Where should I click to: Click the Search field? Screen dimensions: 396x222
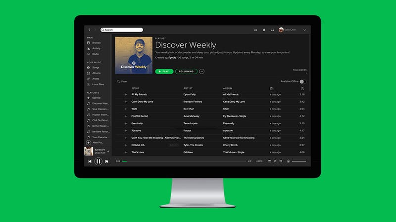coord(121,30)
